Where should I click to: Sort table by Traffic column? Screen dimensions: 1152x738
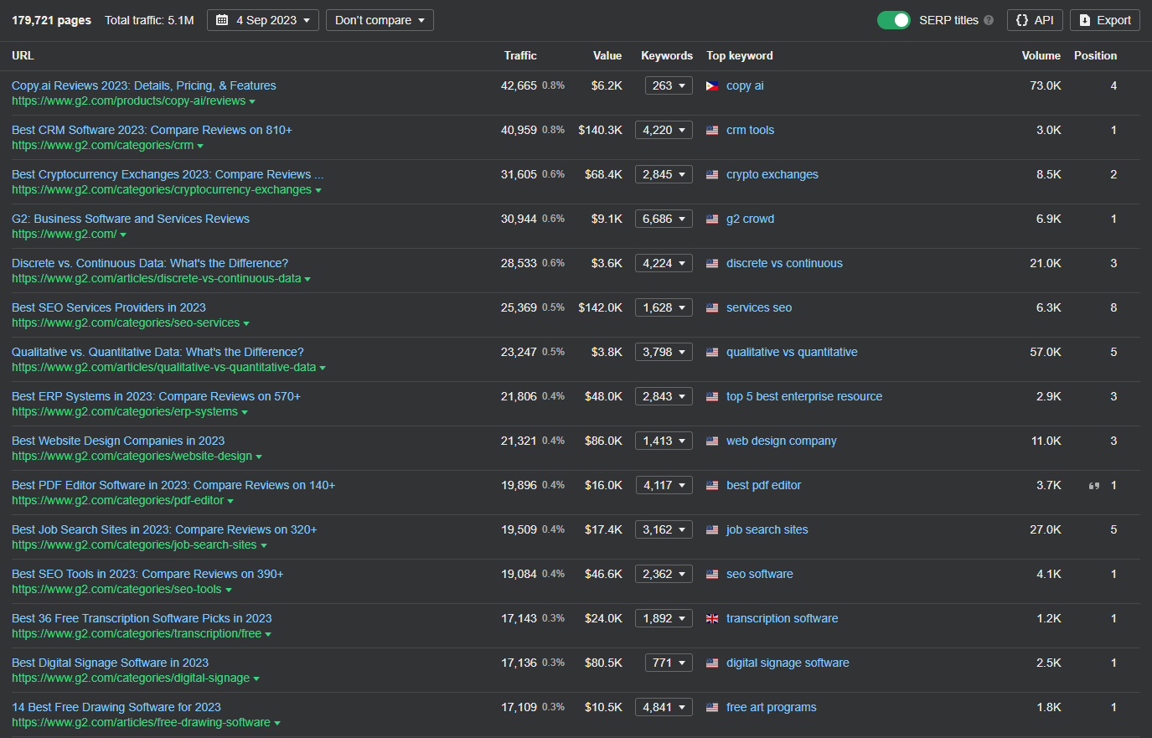(x=520, y=55)
